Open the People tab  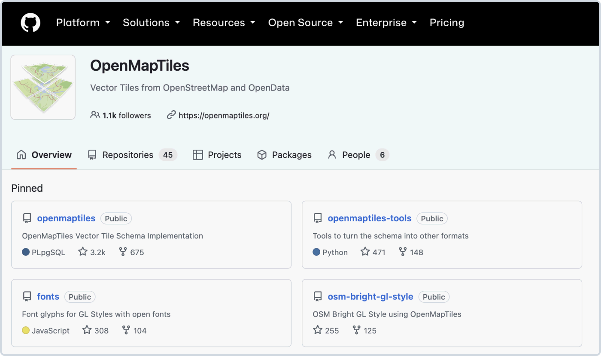tap(358, 155)
